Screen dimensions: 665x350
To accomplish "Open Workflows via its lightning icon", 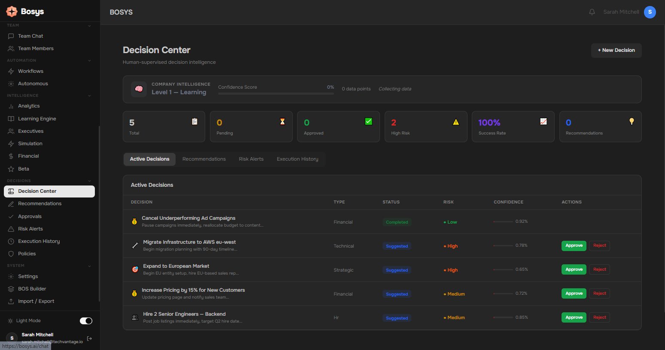I will pyautogui.click(x=11, y=71).
